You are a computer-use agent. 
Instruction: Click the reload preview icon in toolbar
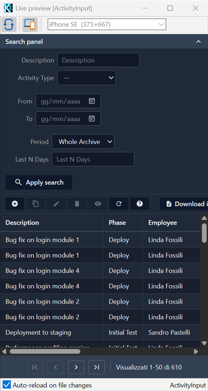(9, 25)
